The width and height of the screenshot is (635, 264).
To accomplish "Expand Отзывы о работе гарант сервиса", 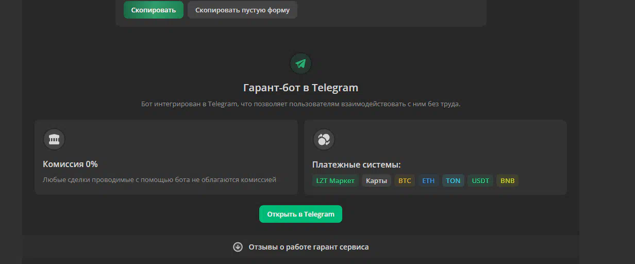I will click(x=301, y=246).
